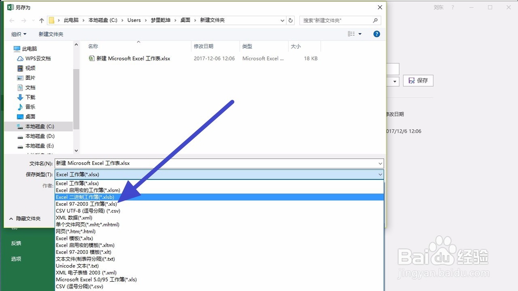Click 新建文件夹 button
The height and width of the screenshot is (291, 518).
[x=51, y=34]
